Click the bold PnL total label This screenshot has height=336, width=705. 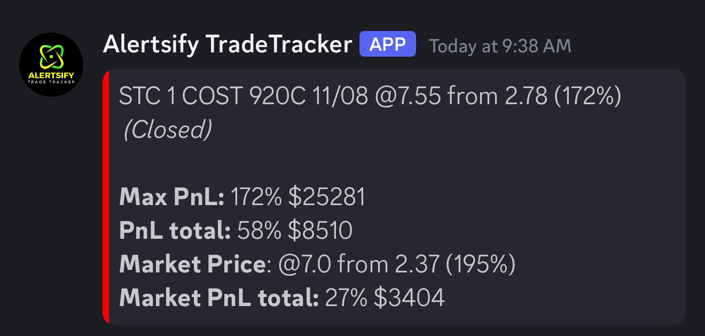[x=175, y=230]
